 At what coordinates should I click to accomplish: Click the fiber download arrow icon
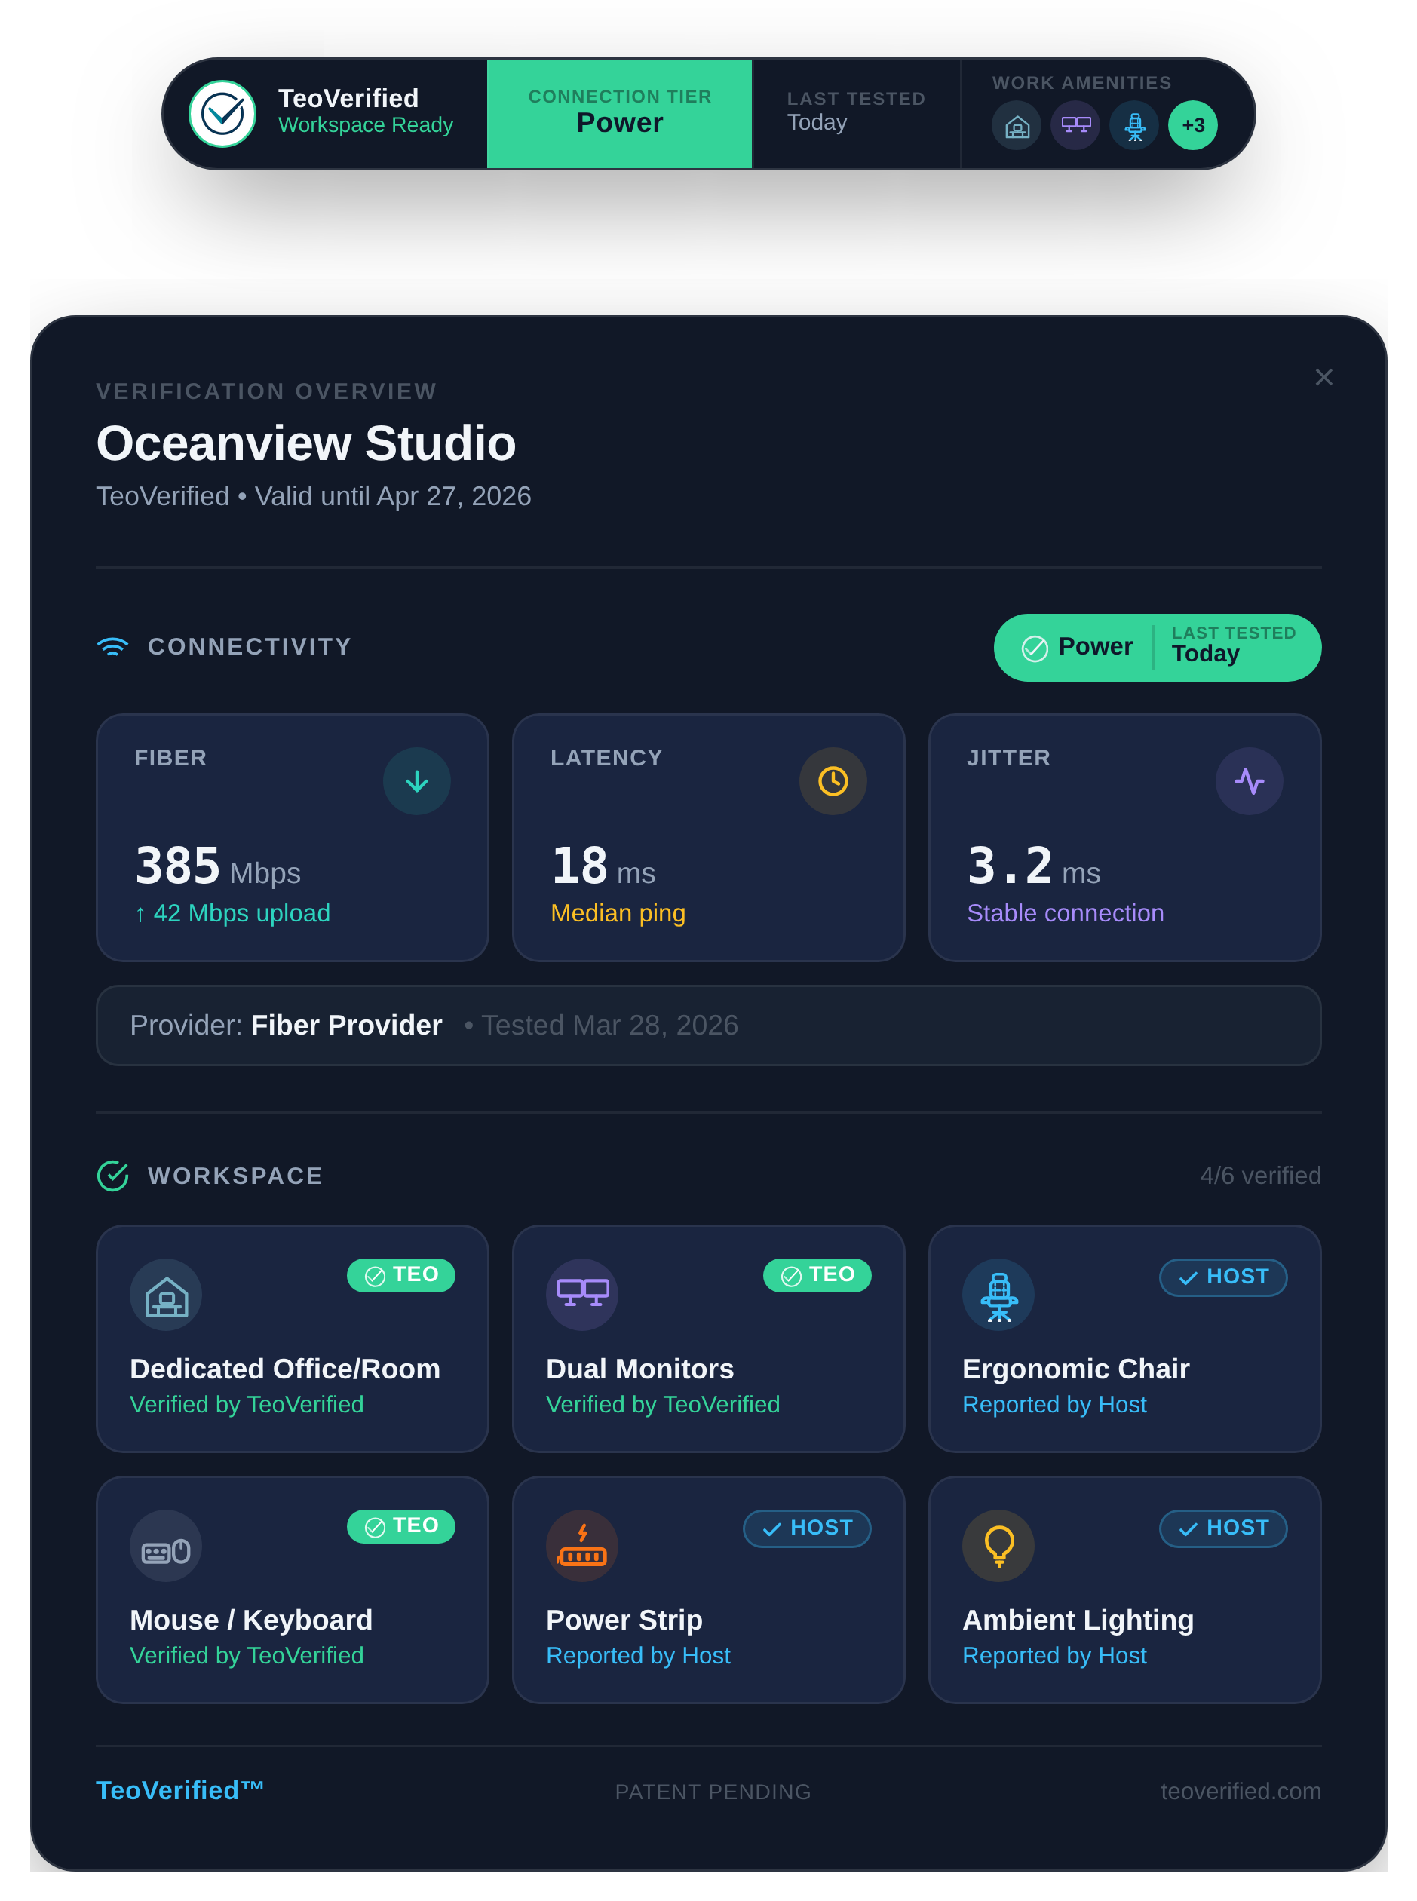(x=417, y=781)
